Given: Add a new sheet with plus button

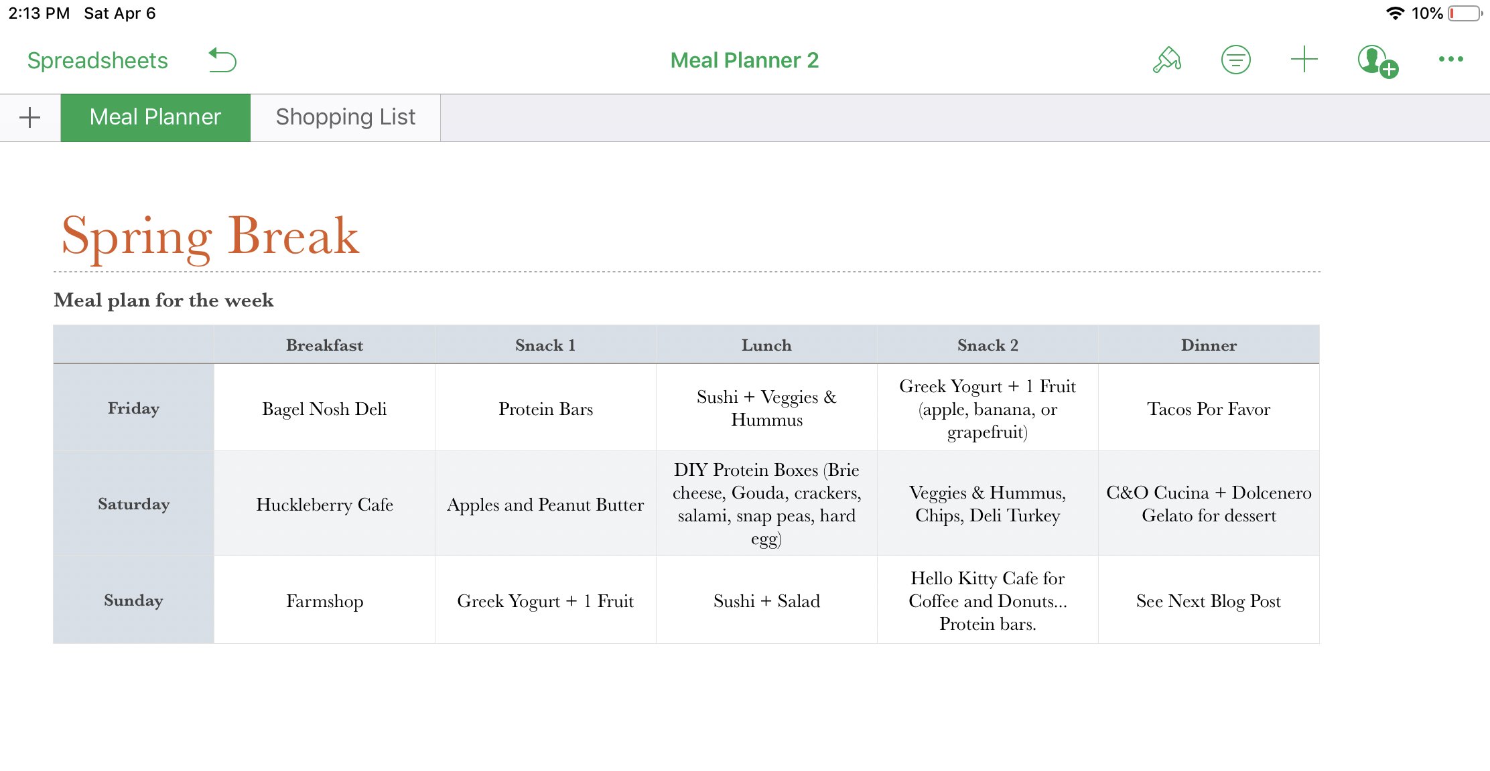Looking at the screenshot, I should (30, 118).
